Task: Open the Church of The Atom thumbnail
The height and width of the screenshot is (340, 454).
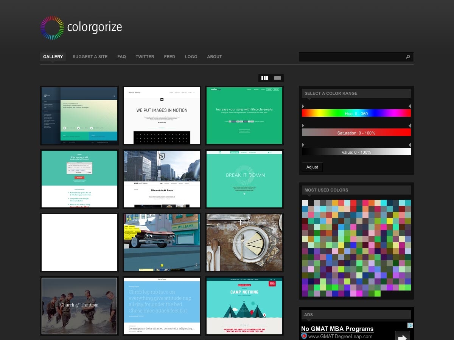Action: point(79,306)
